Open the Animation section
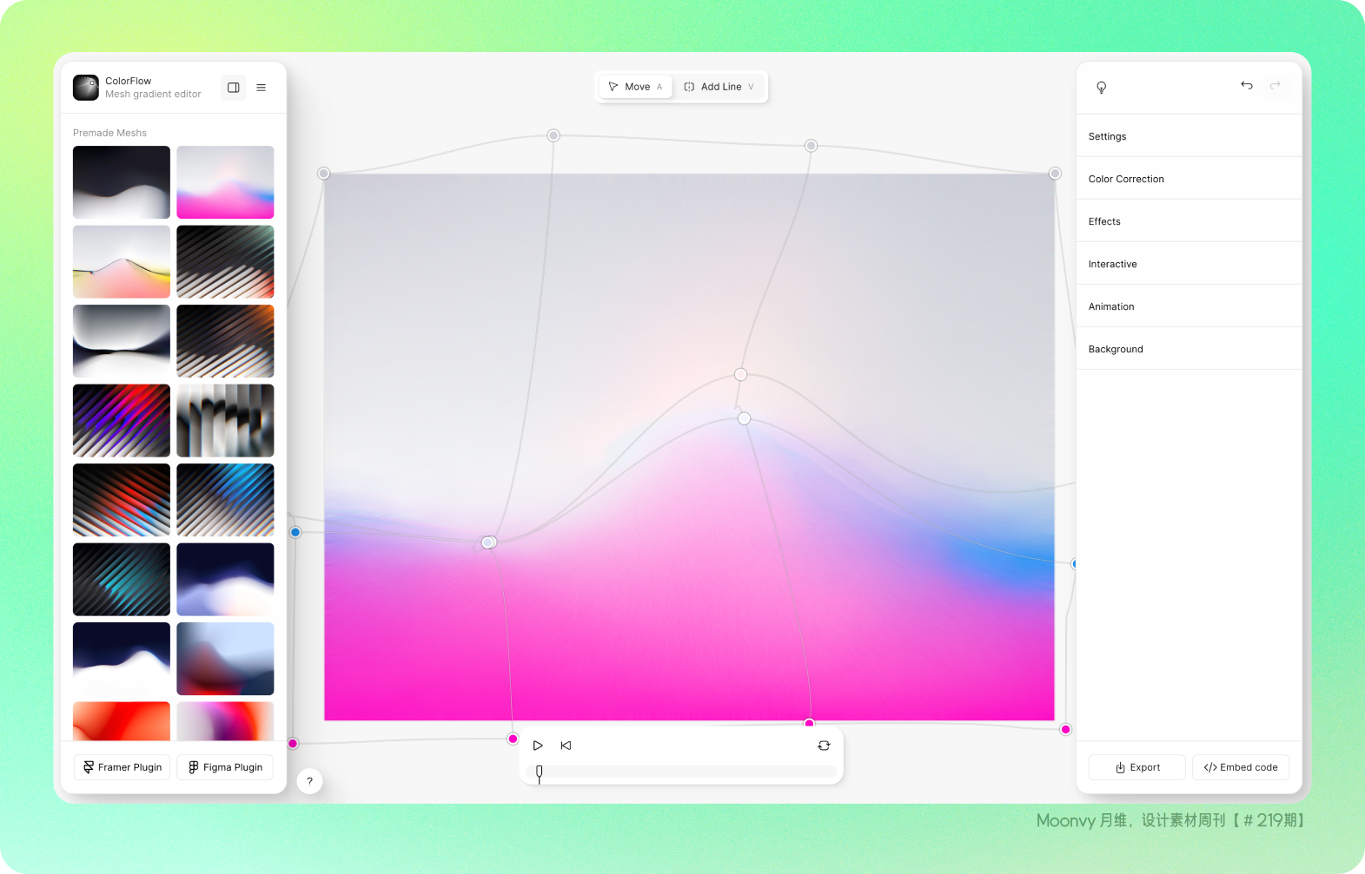This screenshot has height=874, width=1365. pos(1189,306)
